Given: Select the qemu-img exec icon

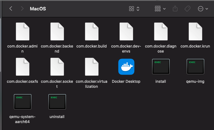Looking at the screenshot, I should coord(195,66).
